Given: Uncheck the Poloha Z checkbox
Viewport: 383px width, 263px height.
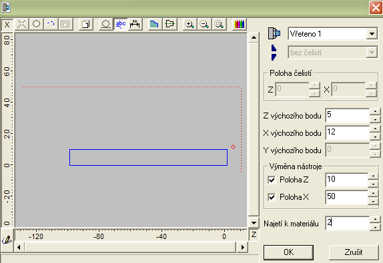Looking at the screenshot, I should click(x=272, y=180).
